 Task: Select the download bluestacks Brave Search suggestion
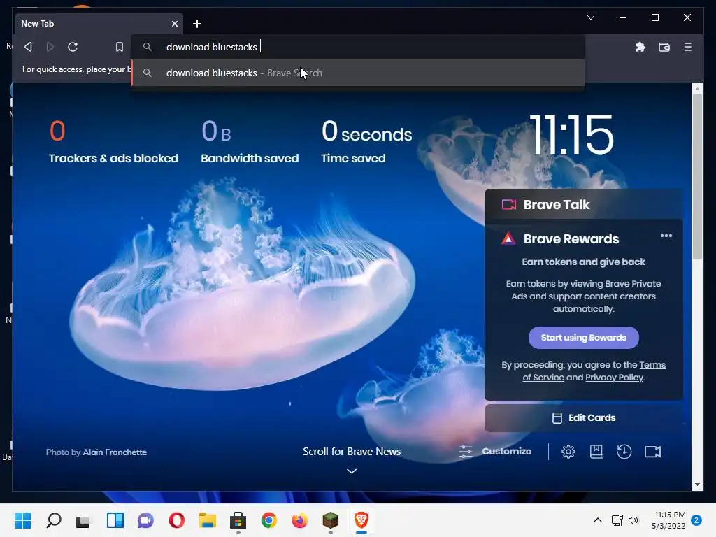(359, 73)
